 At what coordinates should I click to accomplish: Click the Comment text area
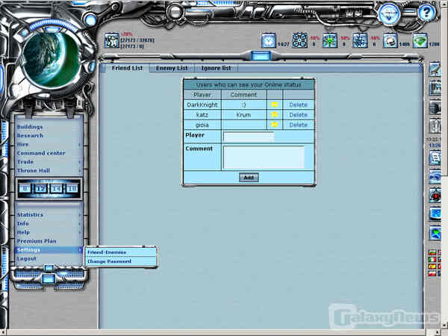pyautogui.click(x=264, y=157)
